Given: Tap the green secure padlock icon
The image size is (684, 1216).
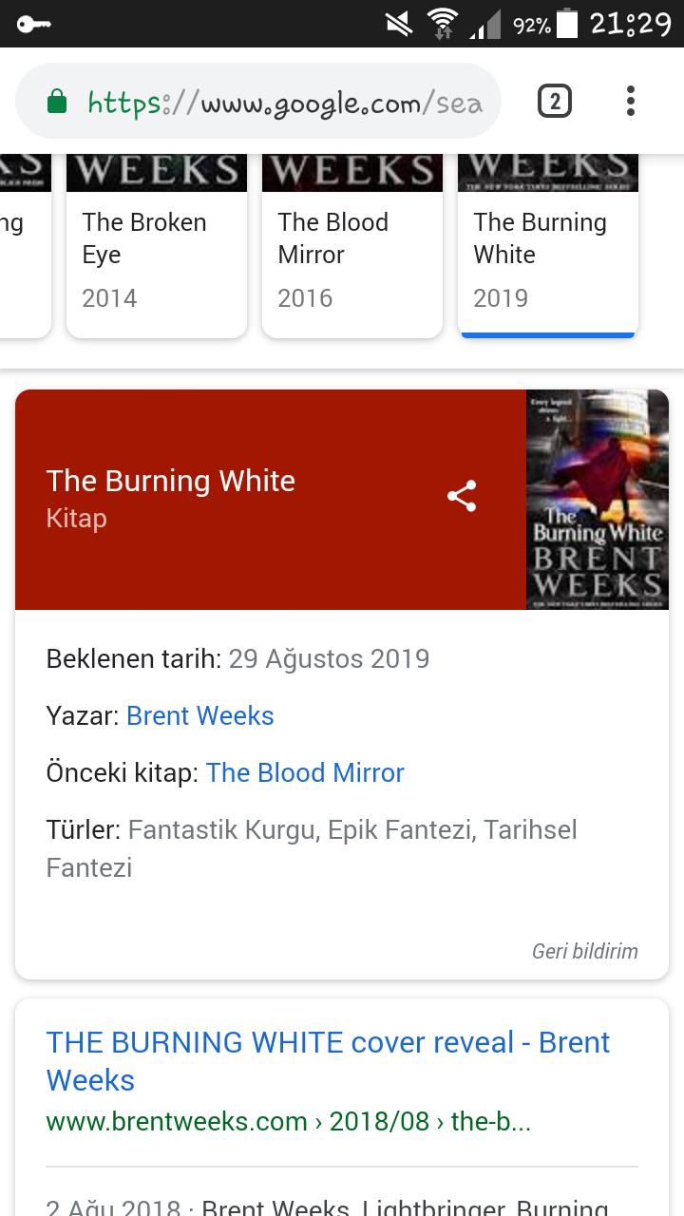Looking at the screenshot, I should click(x=57, y=102).
